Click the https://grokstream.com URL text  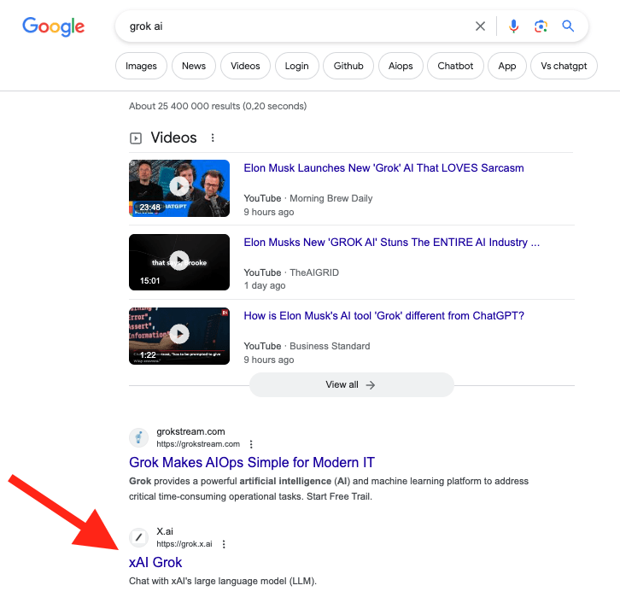(x=198, y=444)
